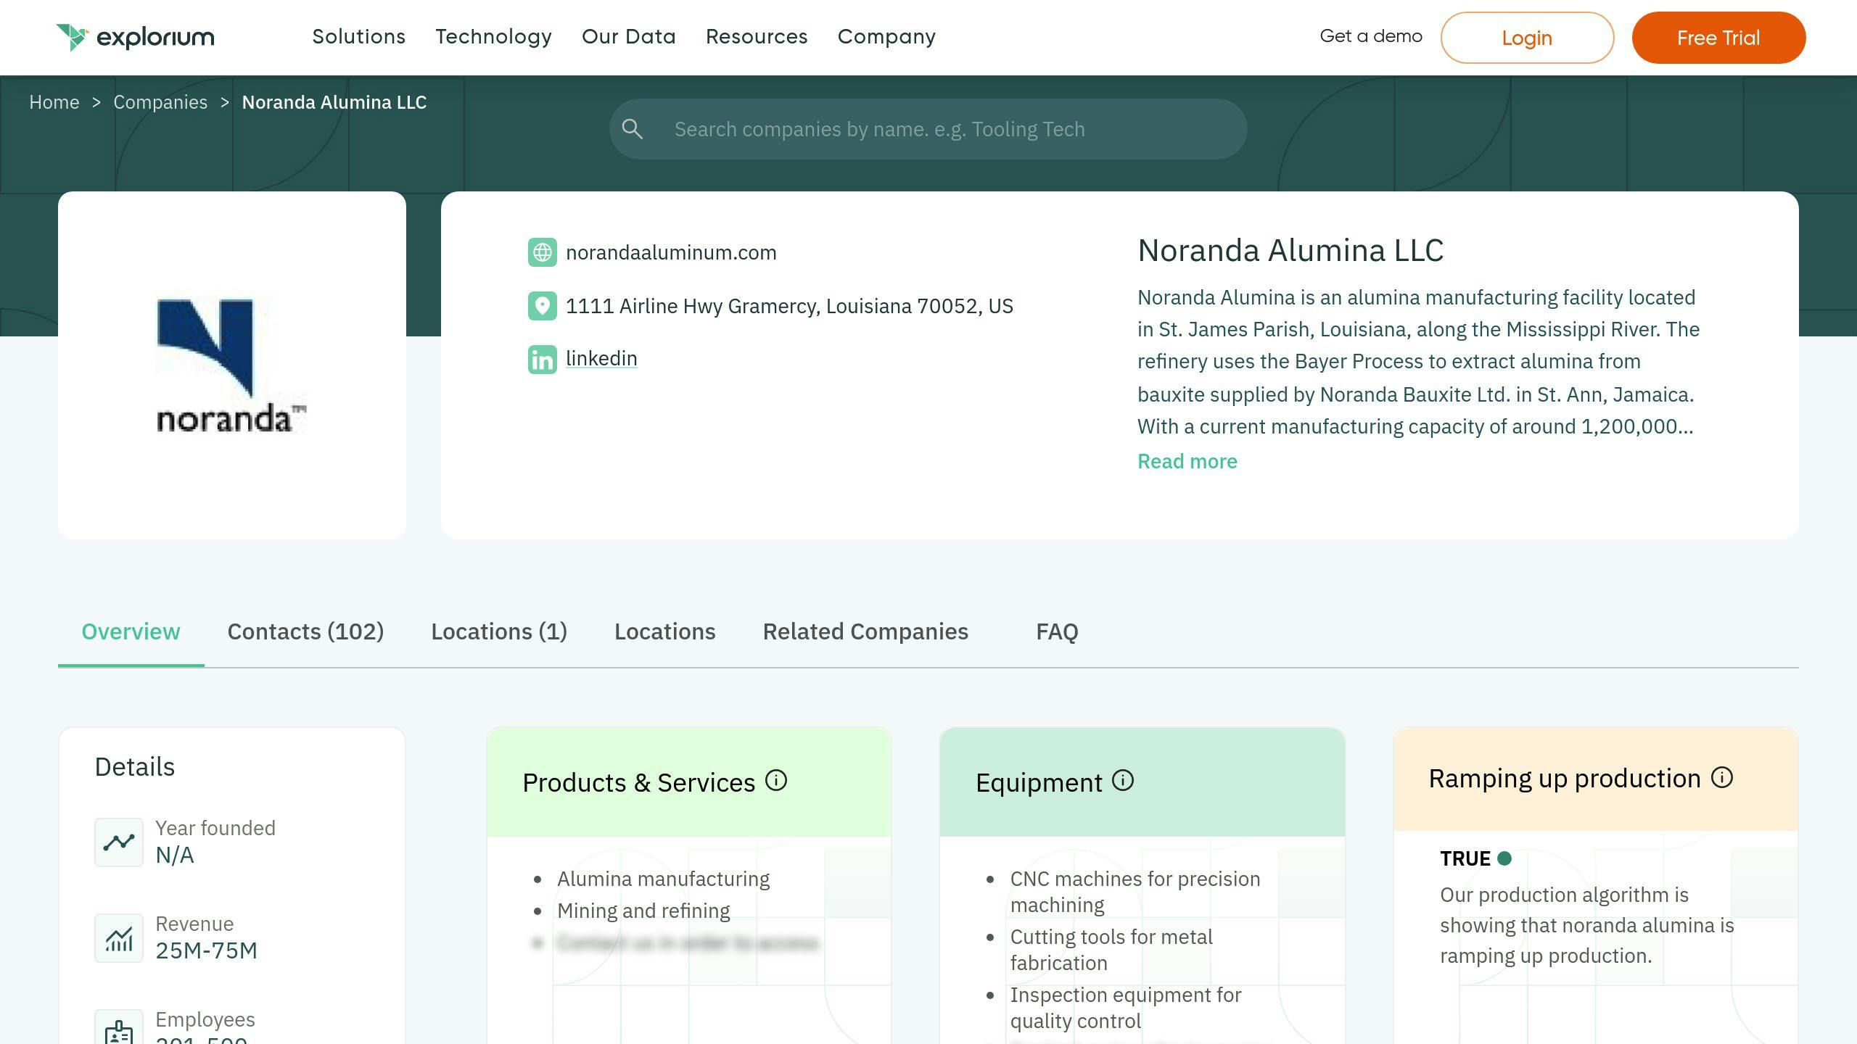
Task: Click the Ramping up production info icon
Action: (x=1722, y=778)
